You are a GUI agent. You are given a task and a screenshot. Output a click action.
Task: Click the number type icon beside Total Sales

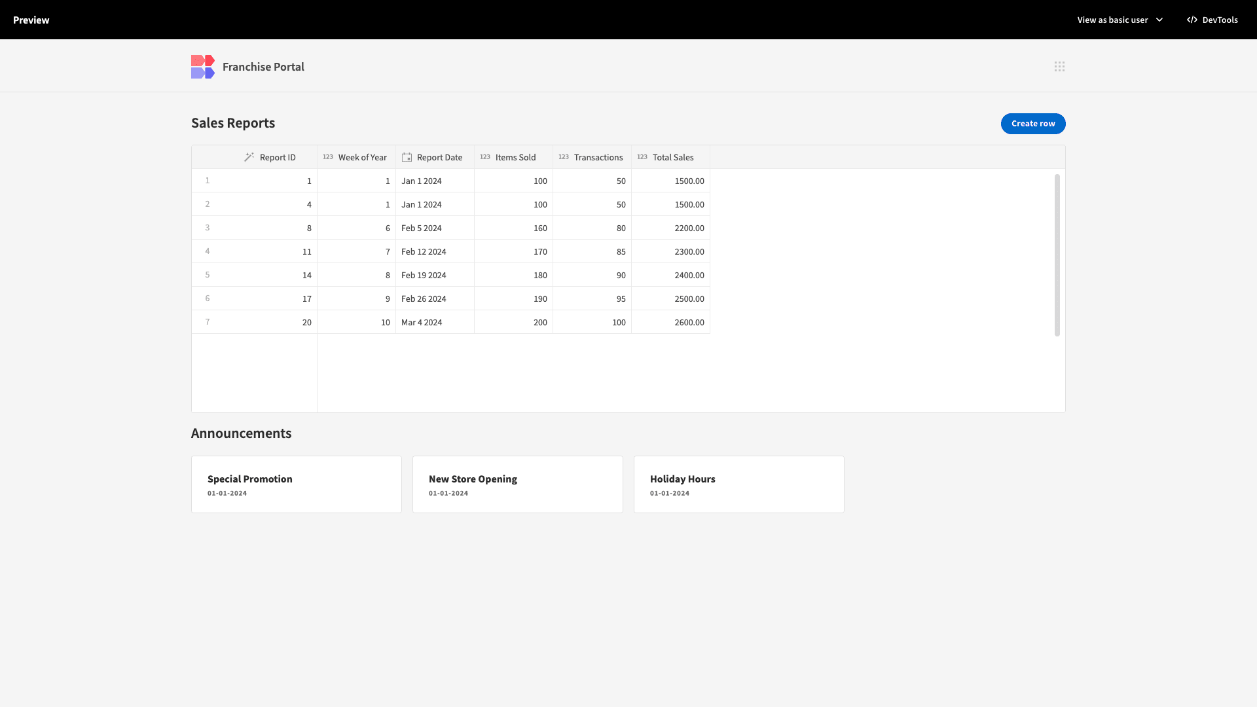[x=642, y=157]
